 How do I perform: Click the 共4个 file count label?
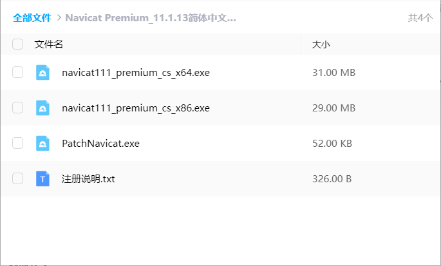(x=420, y=18)
